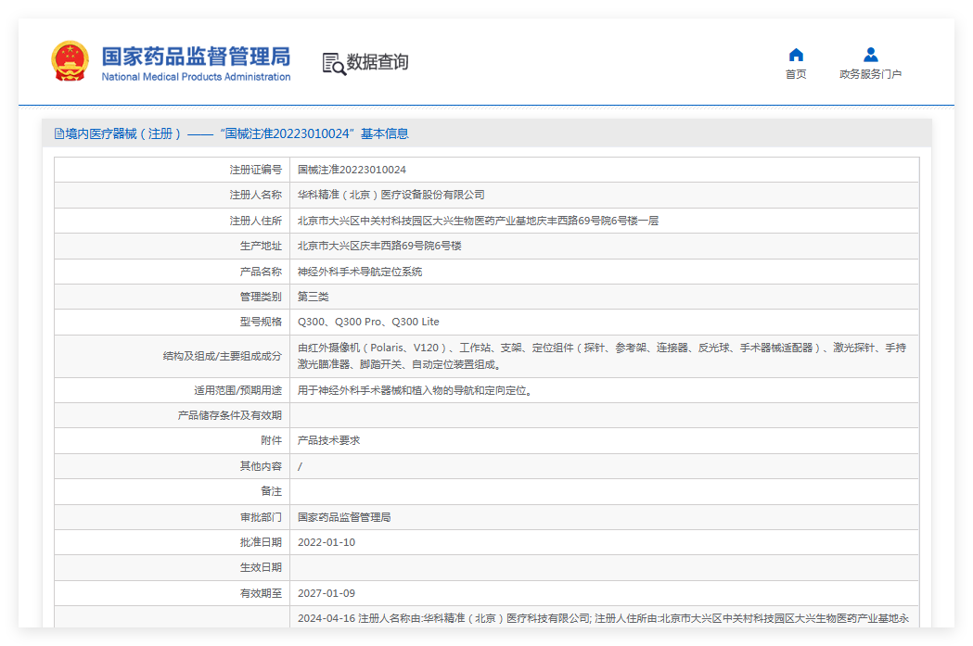Image resolution: width=973 pixels, height=646 pixels.
Task: Click 国家药品监督管理局 site title
Action: (x=196, y=56)
